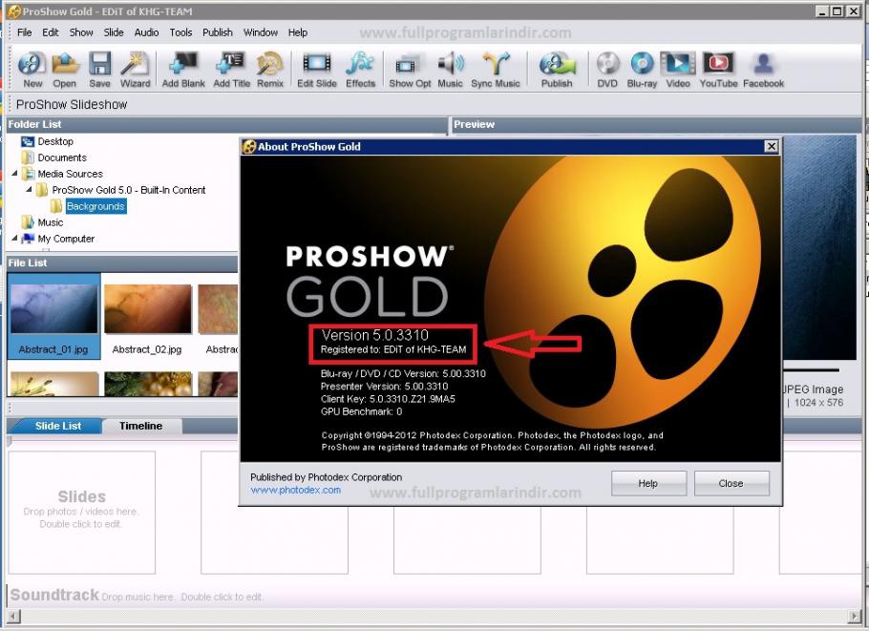Click the first empty Slides placeholder
This screenshot has height=631, width=869.
click(x=81, y=512)
